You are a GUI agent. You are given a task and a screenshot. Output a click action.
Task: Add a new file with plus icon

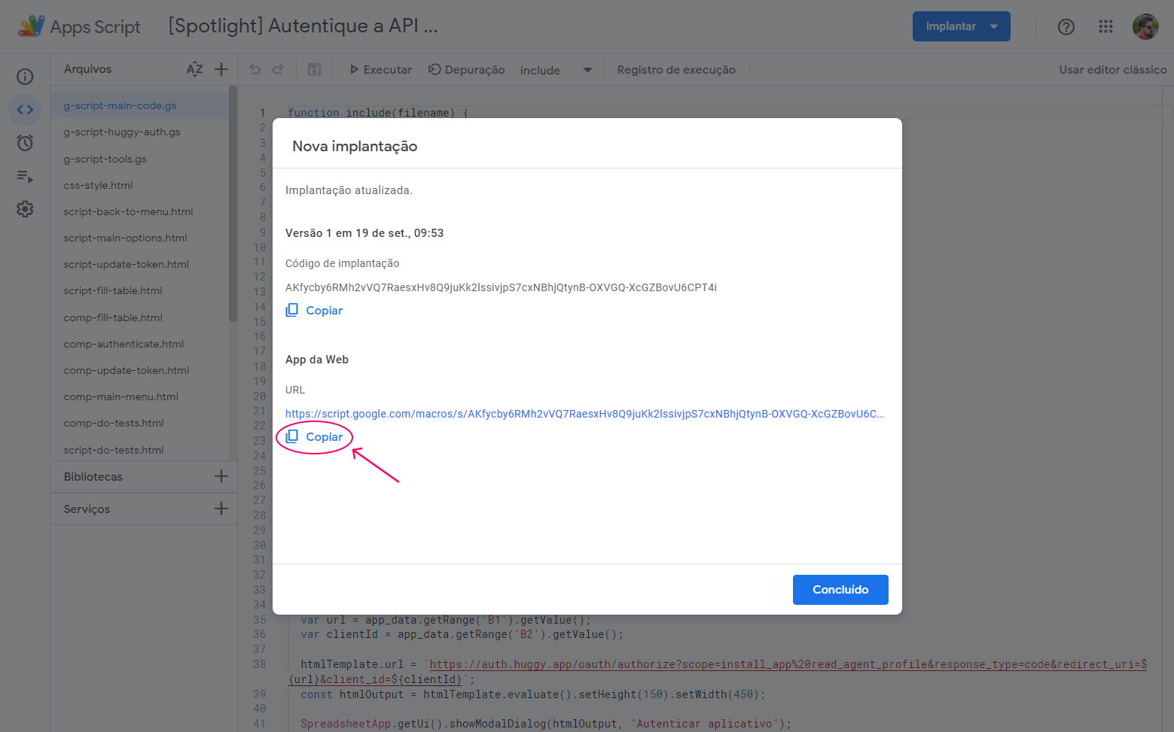click(x=221, y=69)
